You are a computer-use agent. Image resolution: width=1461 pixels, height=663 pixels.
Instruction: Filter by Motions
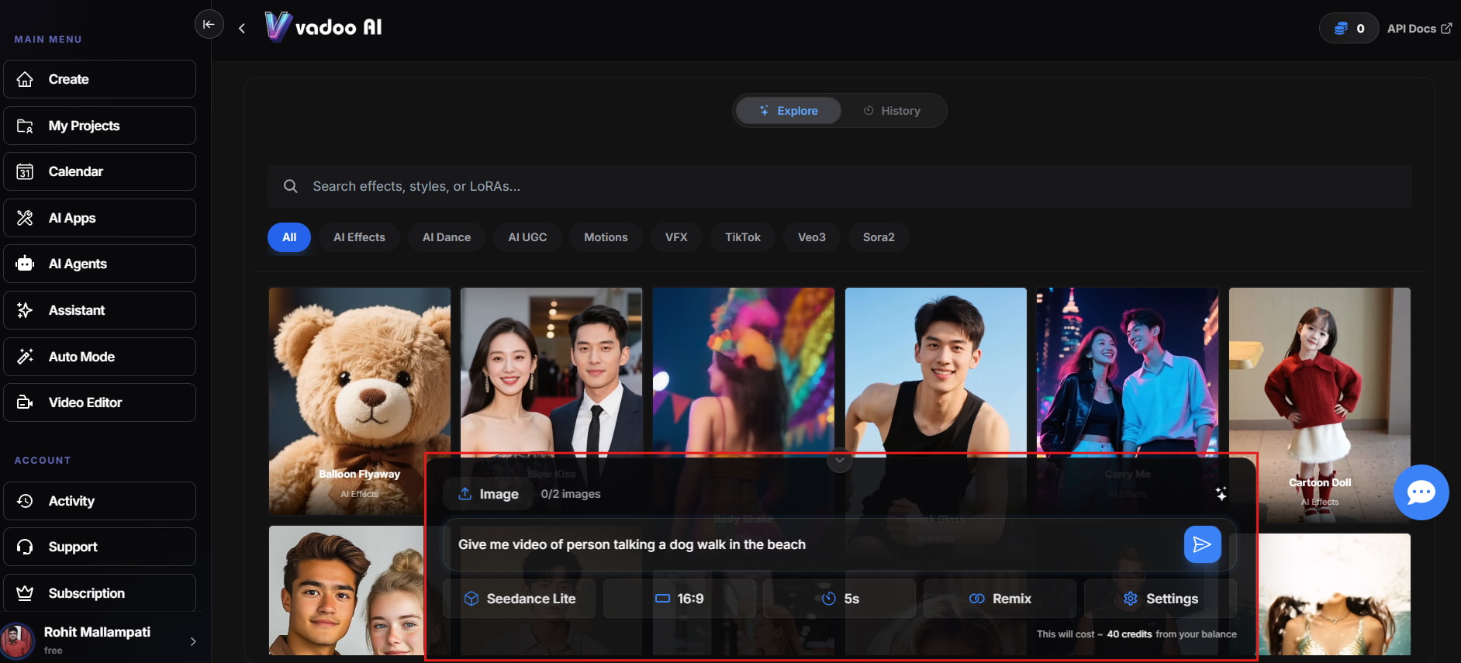[606, 237]
